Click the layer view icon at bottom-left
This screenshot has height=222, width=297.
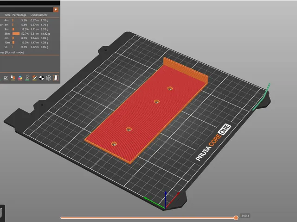(x=1, y=212)
